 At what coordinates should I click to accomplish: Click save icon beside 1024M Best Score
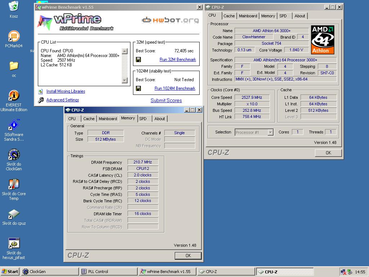[138, 88]
